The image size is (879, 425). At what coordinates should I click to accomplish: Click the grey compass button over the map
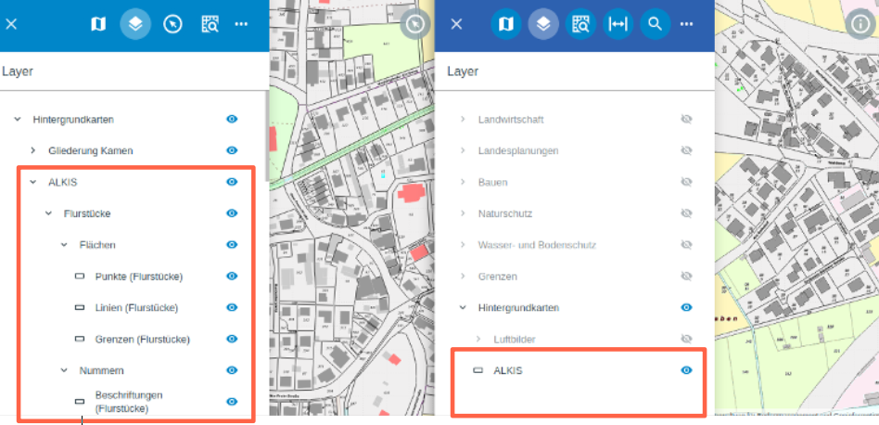tap(417, 25)
